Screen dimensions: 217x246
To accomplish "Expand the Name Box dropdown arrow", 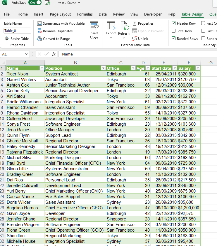I will tap(27, 54).
